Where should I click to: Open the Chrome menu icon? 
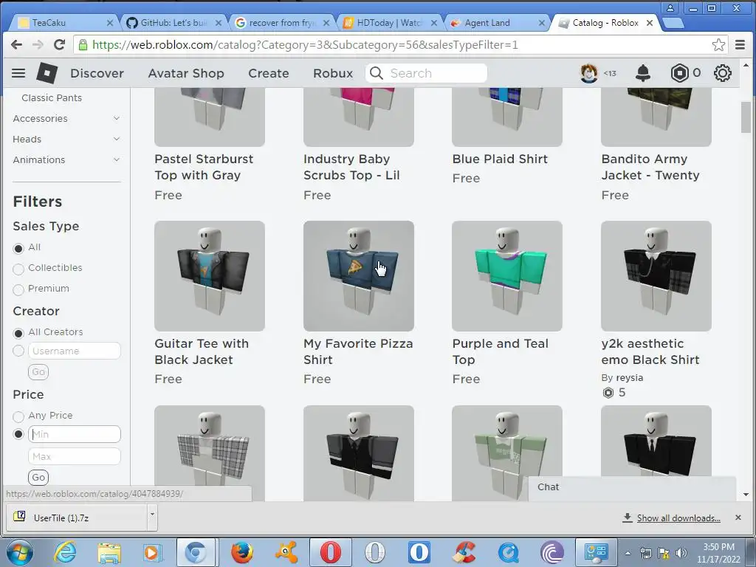click(740, 45)
